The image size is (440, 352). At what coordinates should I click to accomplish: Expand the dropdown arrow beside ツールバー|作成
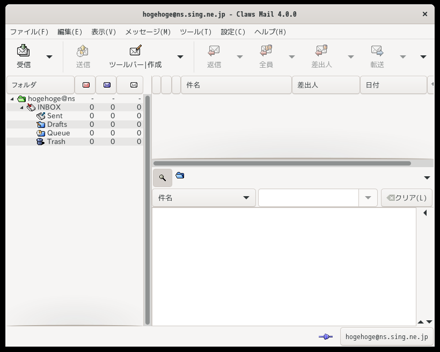coord(180,57)
